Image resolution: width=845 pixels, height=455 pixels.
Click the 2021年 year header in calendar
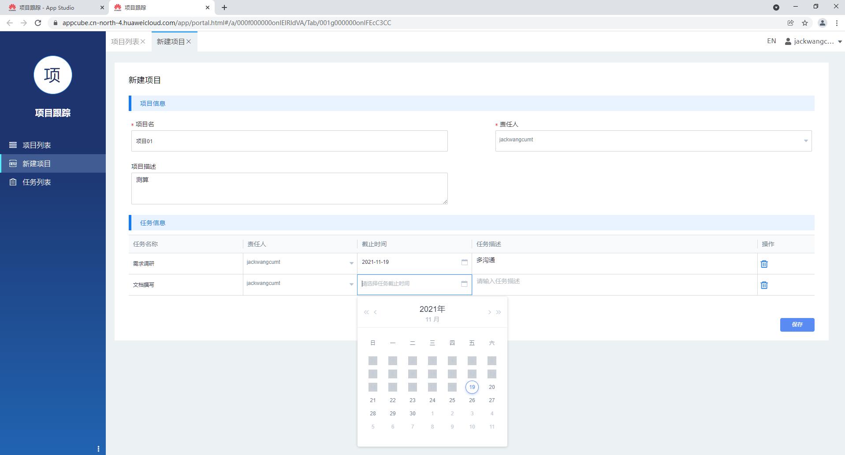[x=432, y=309]
